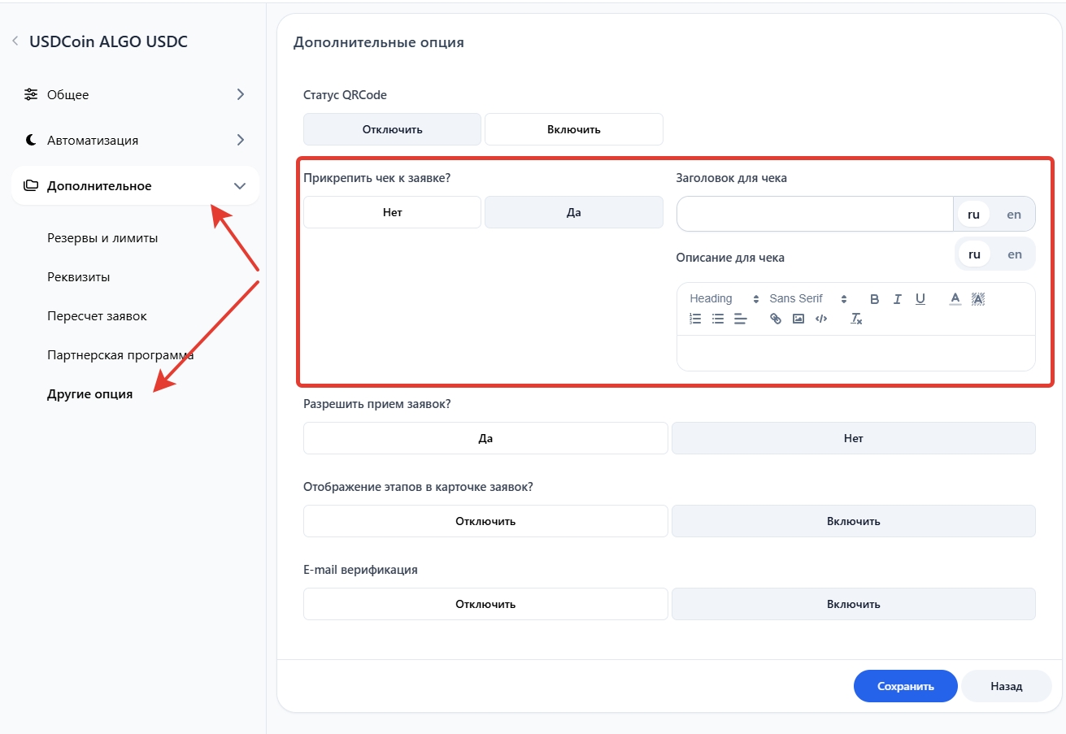
Task: Apply italic formatting in the editor toolbar
Action: coord(897,299)
